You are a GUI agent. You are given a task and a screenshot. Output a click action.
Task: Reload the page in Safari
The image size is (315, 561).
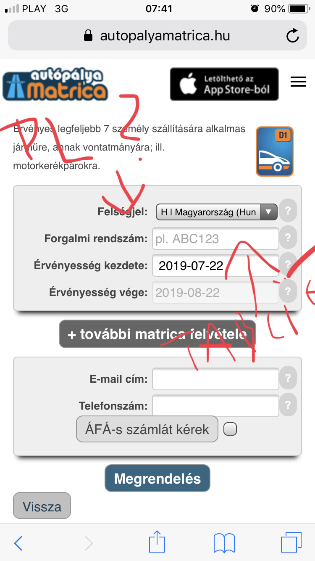[x=292, y=35]
